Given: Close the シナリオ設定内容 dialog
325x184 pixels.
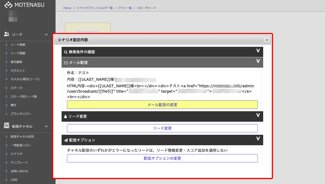Looking at the screenshot, I should click(x=267, y=40).
